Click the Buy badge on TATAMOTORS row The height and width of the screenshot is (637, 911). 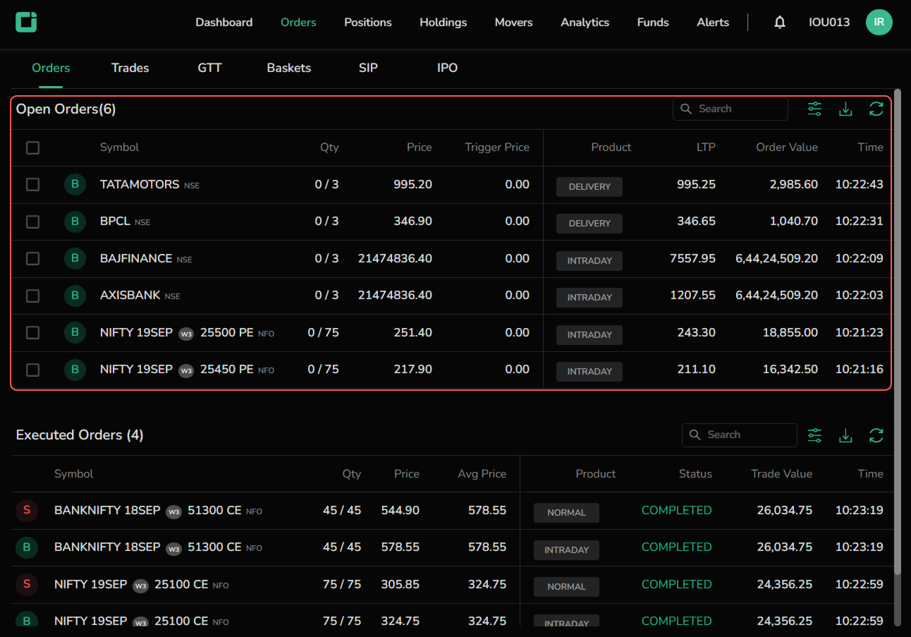(75, 184)
